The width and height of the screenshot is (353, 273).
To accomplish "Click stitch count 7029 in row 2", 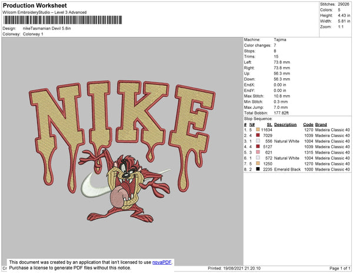I will pyautogui.click(x=268, y=135).
